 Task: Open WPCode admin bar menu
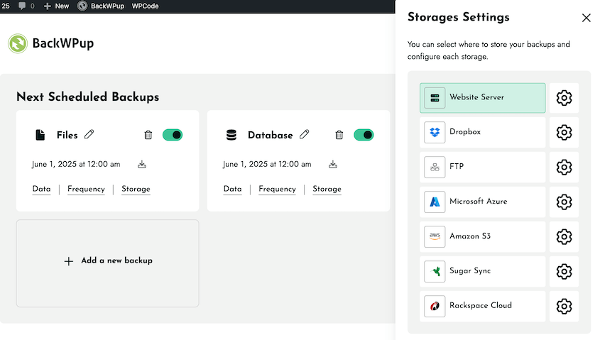pyautogui.click(x=145, y=6)
